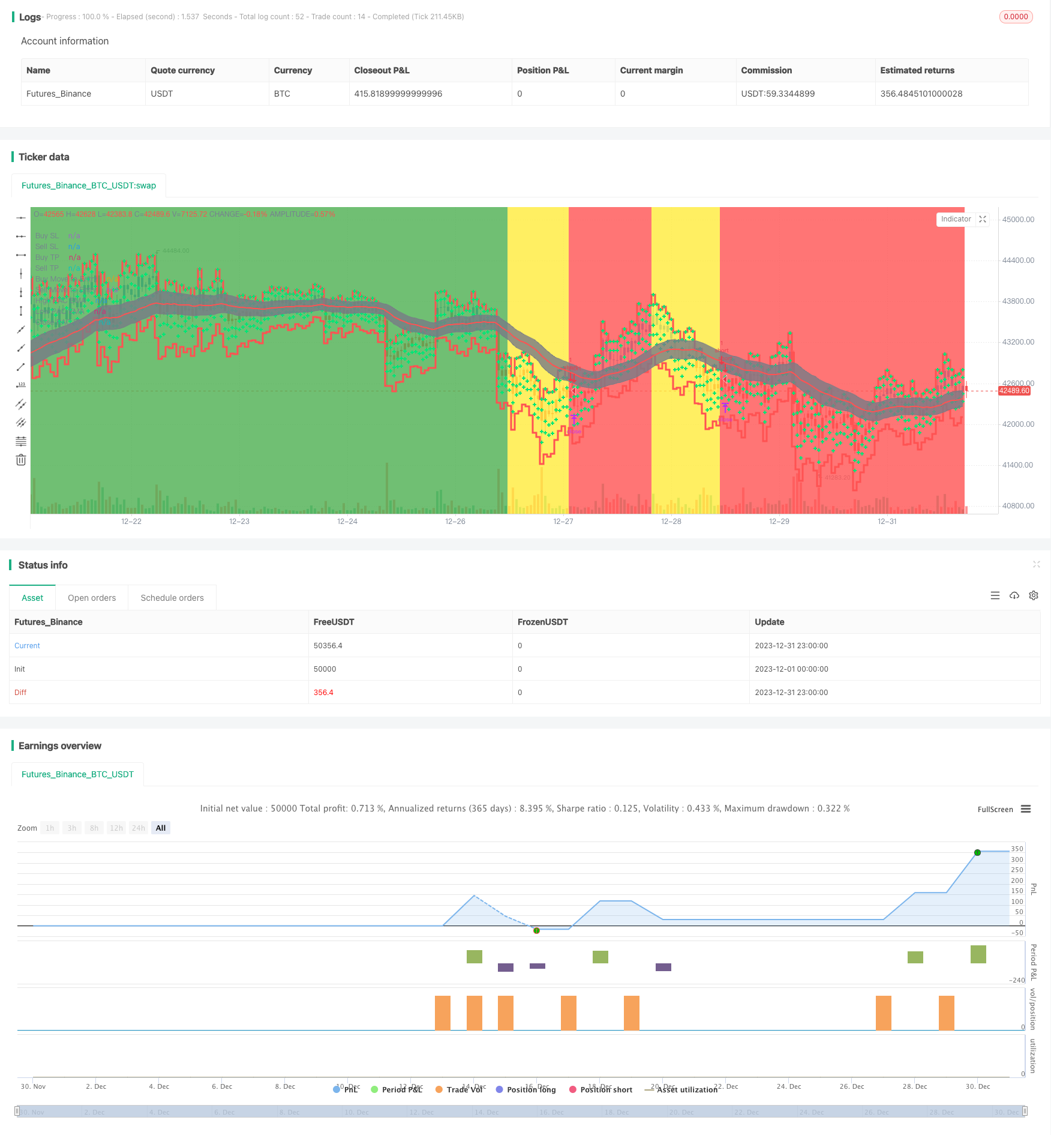Pick the price line tool with 123 label

[x=21, y=385]
